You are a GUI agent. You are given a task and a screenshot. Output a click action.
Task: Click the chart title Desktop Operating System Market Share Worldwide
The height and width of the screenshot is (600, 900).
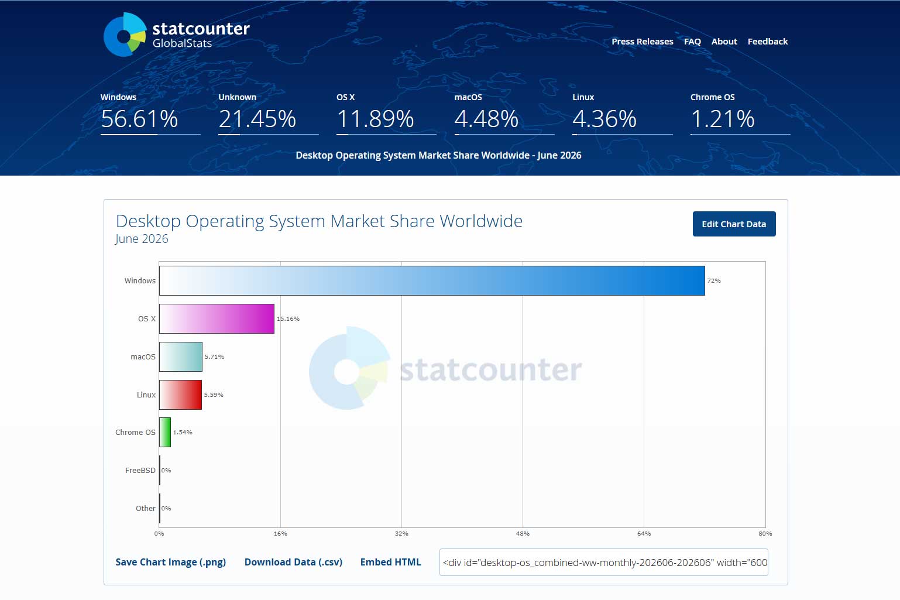pos(319,221)
